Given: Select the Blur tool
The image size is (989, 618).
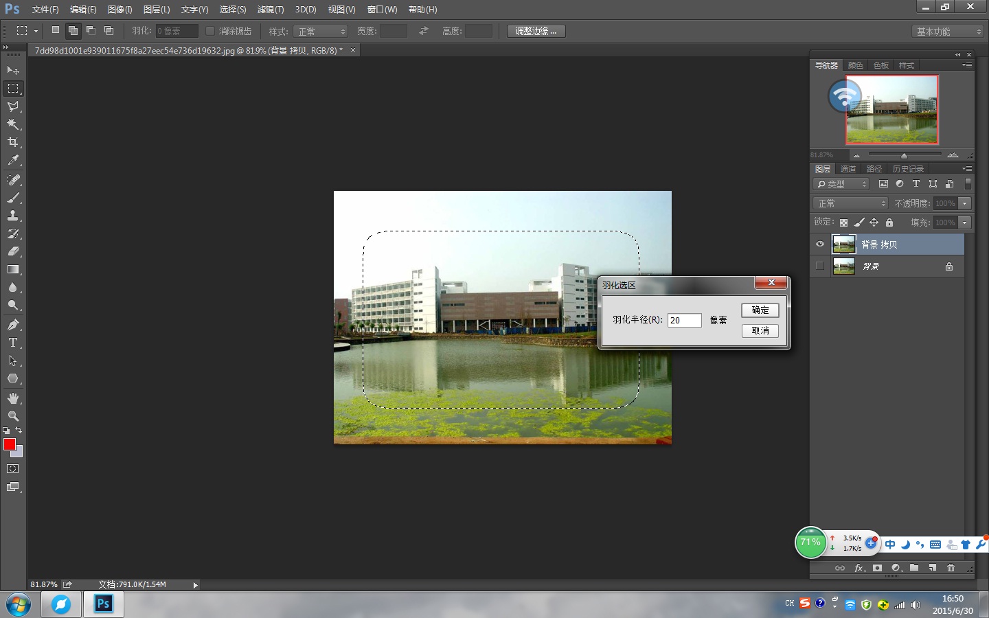Looking at the screenshot, I should (13, 287).
